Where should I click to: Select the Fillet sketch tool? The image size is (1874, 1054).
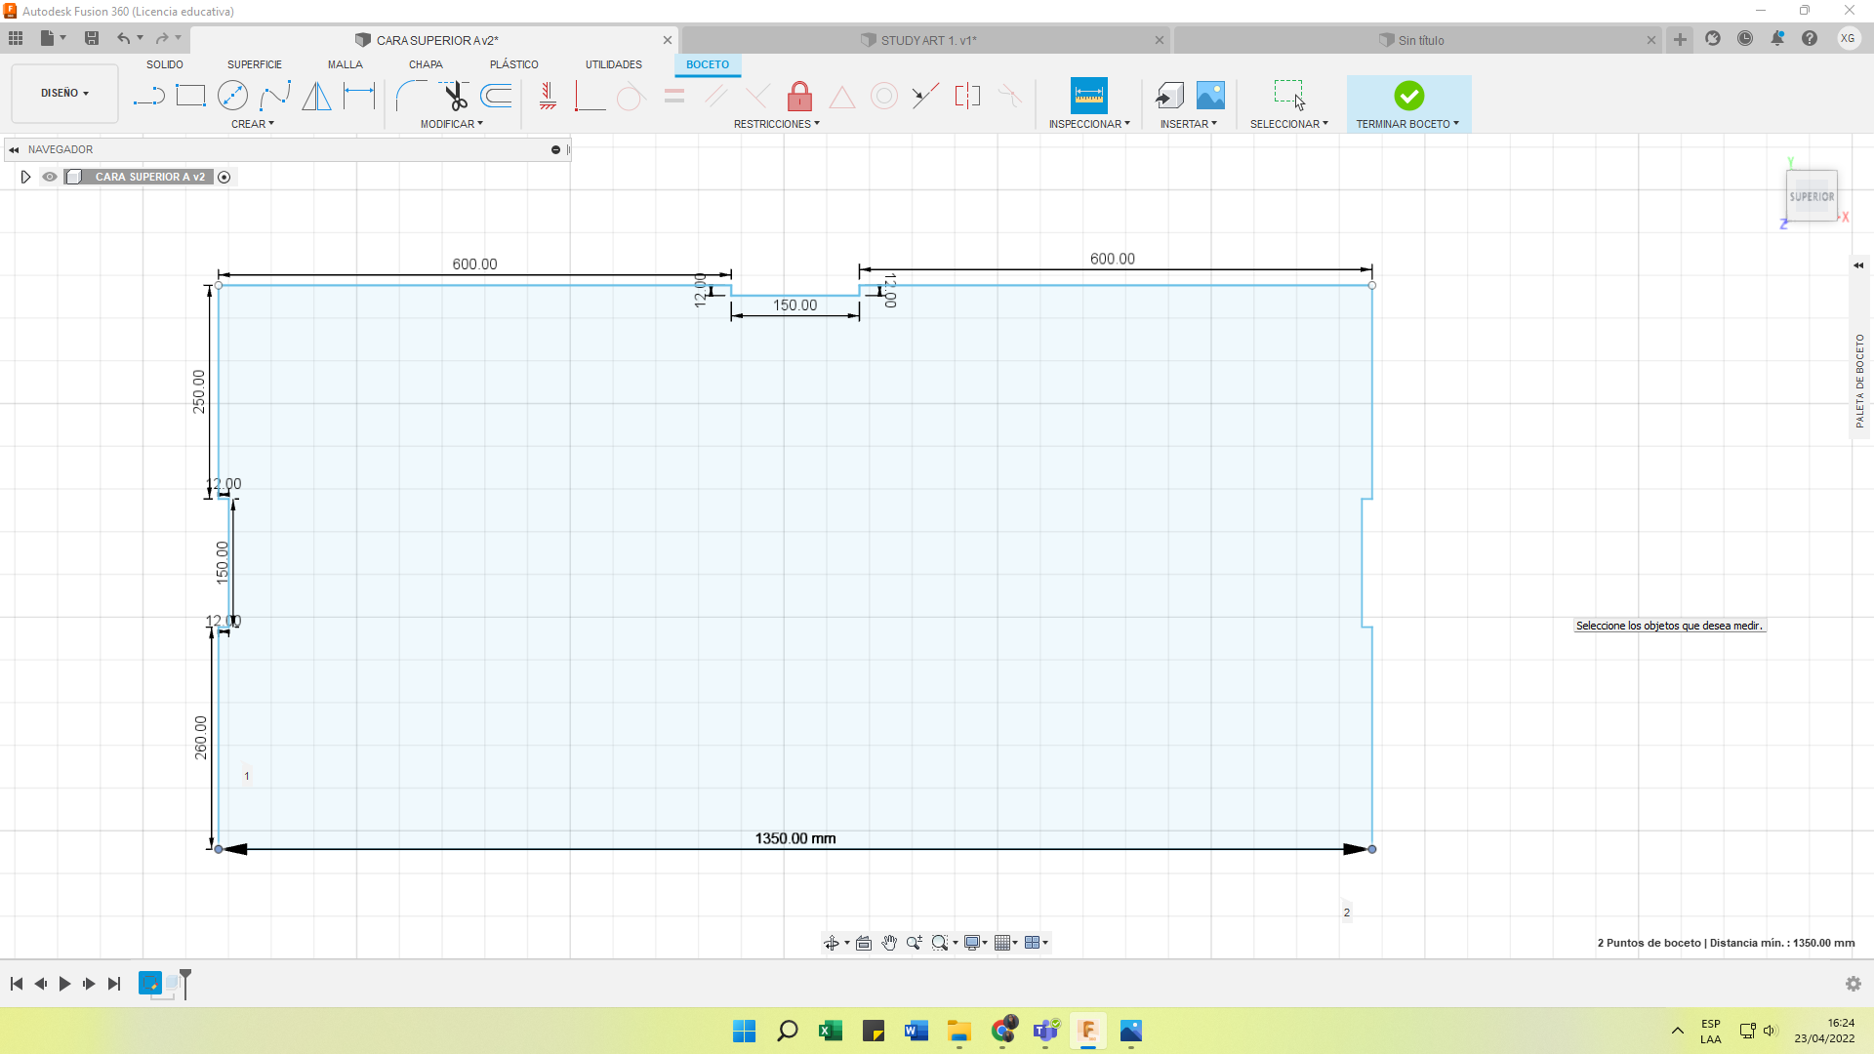pyautogui.click(x=411, y=96)
